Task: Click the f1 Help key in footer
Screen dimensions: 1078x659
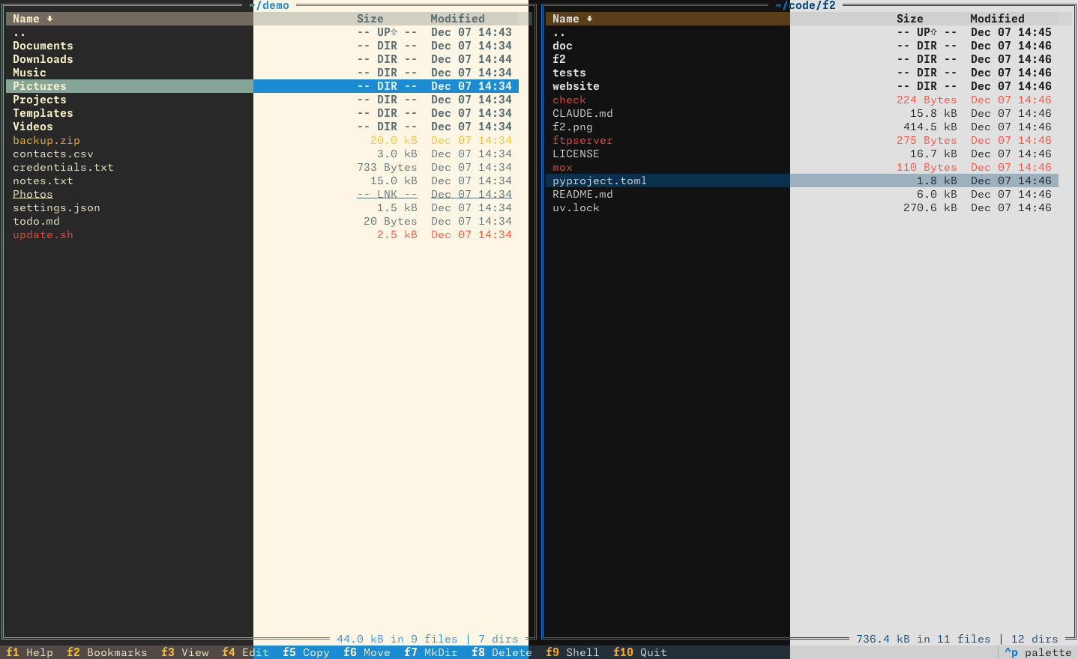Action: point(30,652)
